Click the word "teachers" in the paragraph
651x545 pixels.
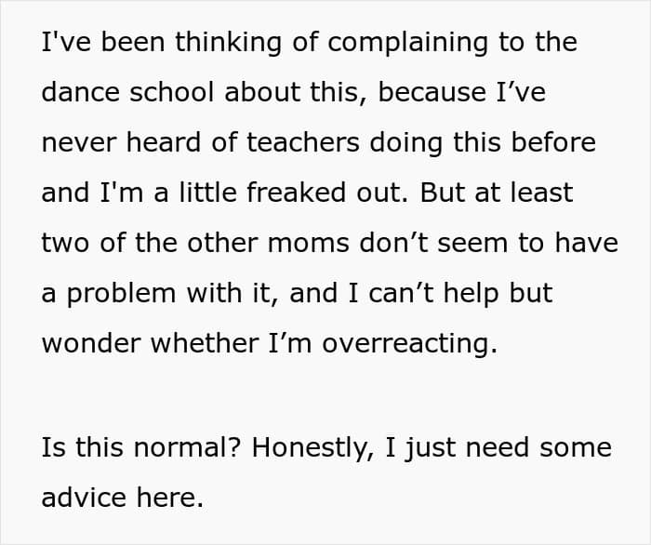pos(302,142)
